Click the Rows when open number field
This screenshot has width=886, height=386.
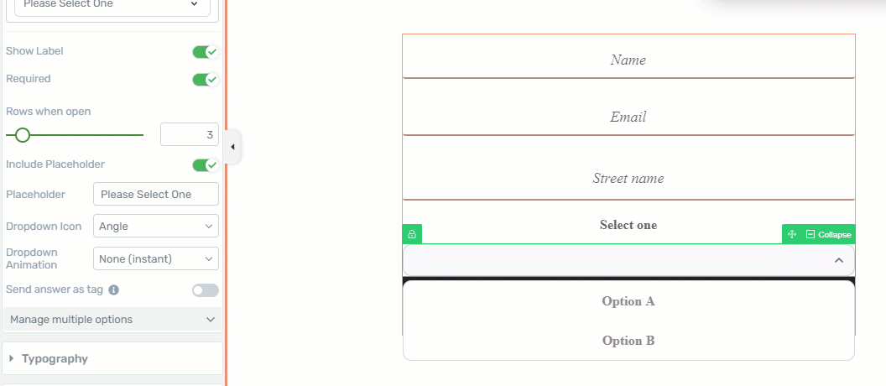pos(190,134)
